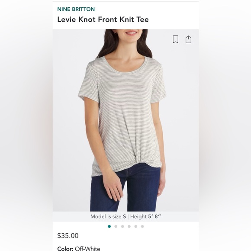Select the first teal carousel dot
Screen dimensions: 251x251
click(x=109, y=226)
